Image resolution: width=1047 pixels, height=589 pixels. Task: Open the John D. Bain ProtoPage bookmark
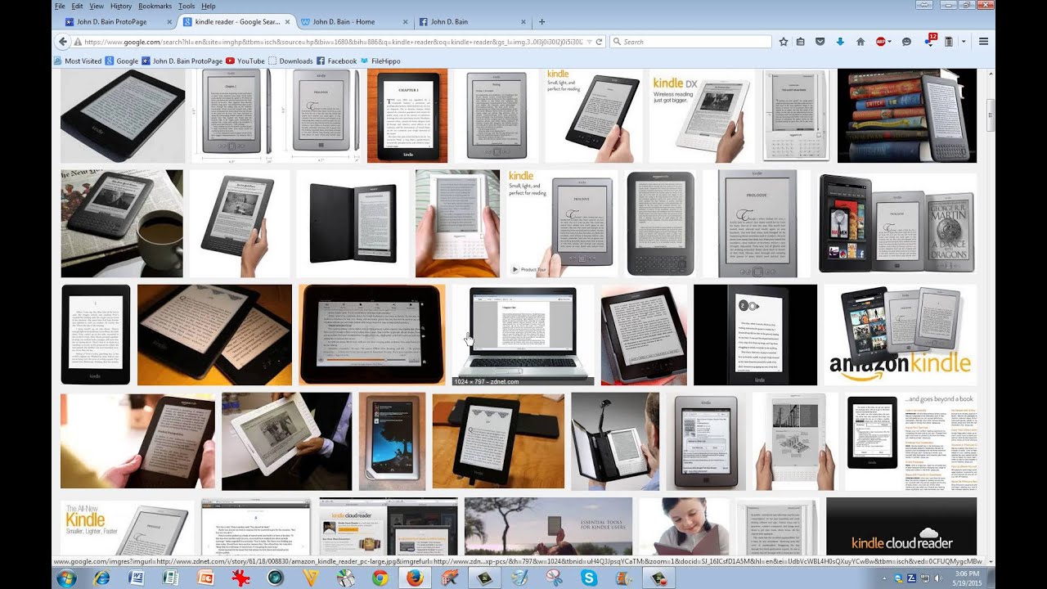(x=182, y=61)
